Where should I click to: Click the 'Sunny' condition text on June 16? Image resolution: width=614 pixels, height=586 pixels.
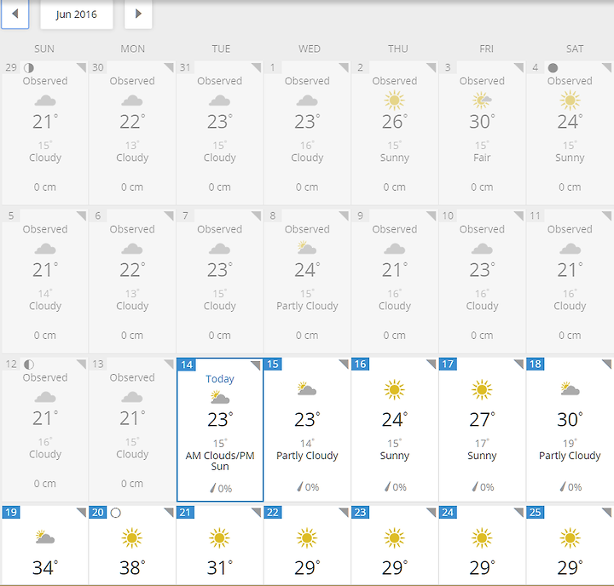(394, 456)
